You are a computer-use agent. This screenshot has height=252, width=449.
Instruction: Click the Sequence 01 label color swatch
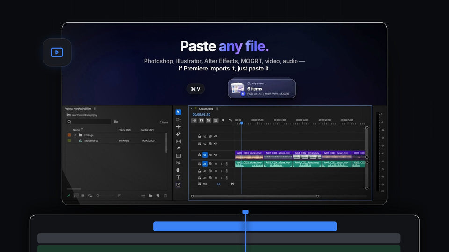69,140
